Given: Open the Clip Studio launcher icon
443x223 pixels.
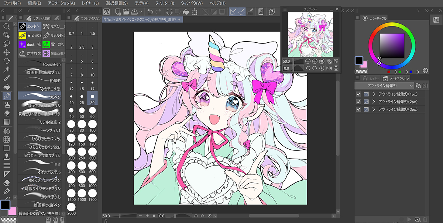Looking at the screenshot, I should (x=106, y=12).
